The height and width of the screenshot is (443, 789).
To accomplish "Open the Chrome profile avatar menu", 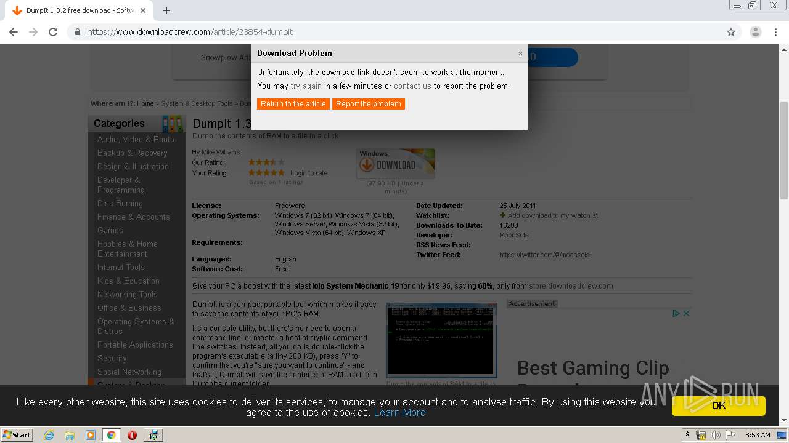I will [x=756, y=32].
